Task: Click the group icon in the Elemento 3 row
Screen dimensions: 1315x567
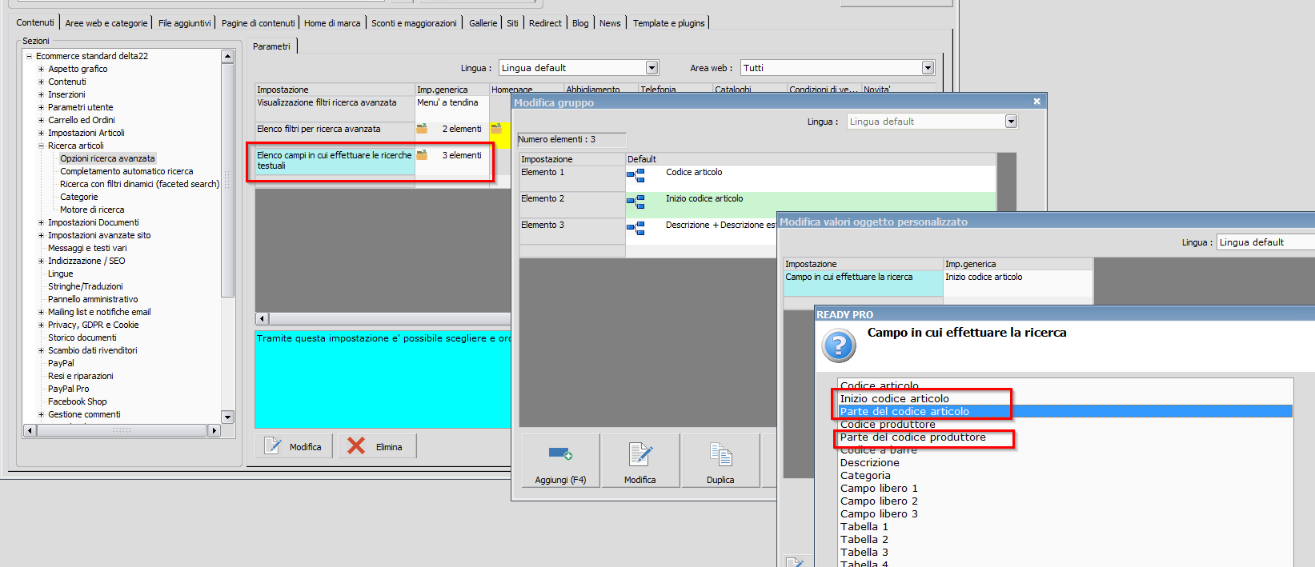Action: click(635, 228)
